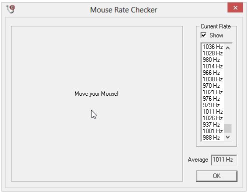Select the 966 Hz entry
The height and width of the screenshot is (194, 249).
212,73
